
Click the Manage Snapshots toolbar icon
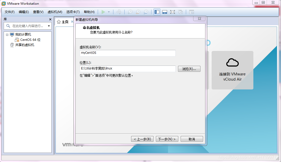[x=146, y=12]
